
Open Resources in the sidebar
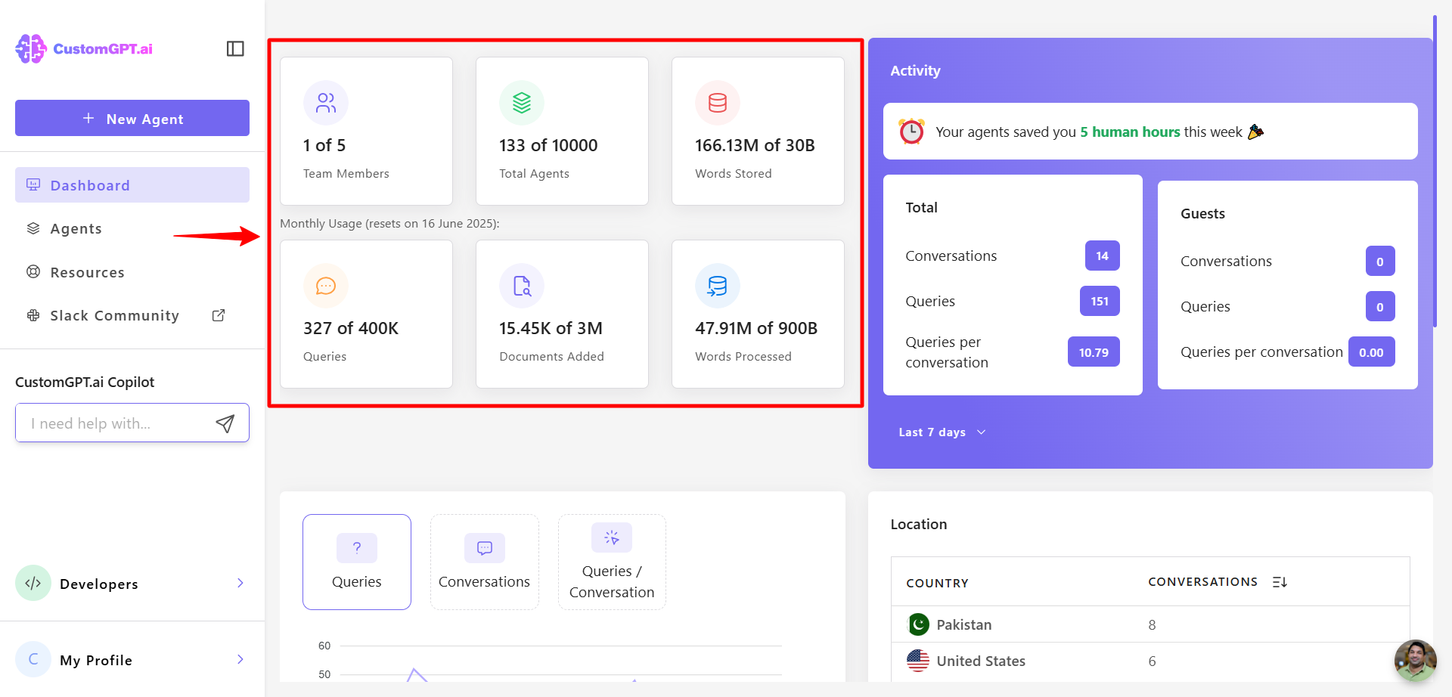click(132, 272)
